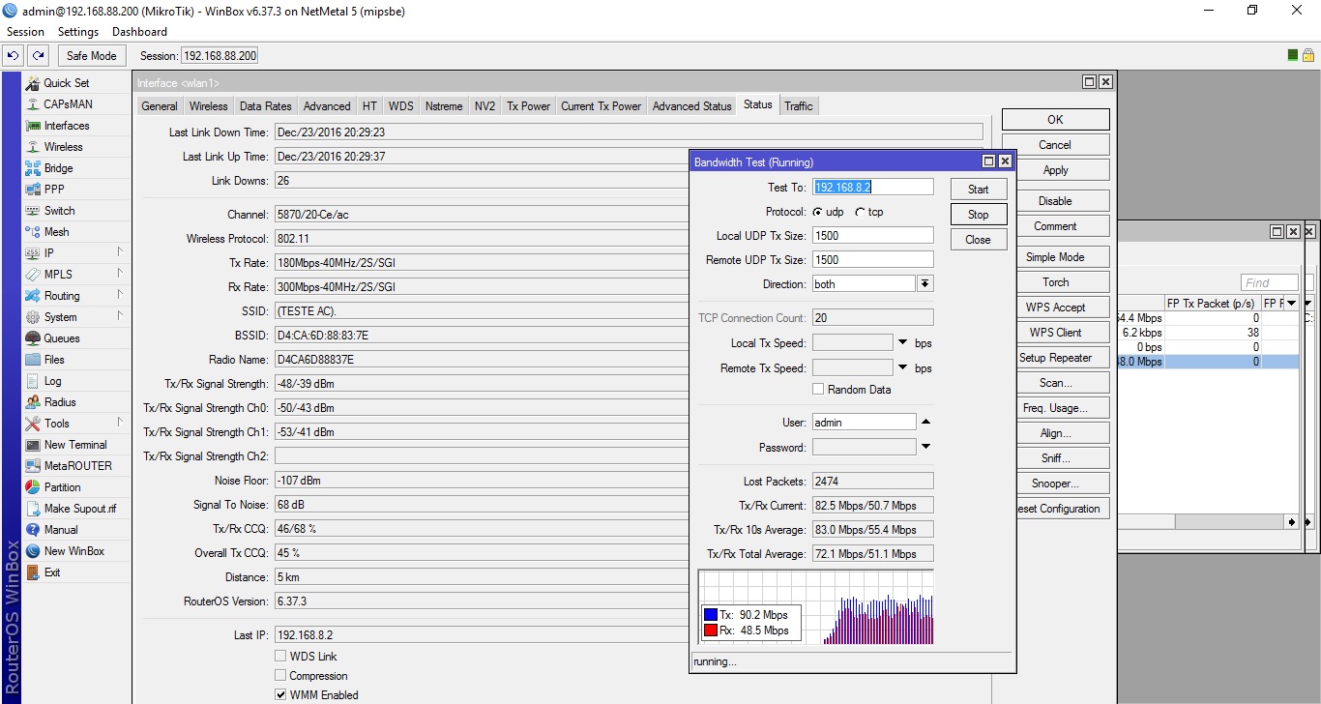The height and width of the screenshot is (704, 1321).
Task: Click the Wireless sidebar icon
Action: (x=33, y=147)
